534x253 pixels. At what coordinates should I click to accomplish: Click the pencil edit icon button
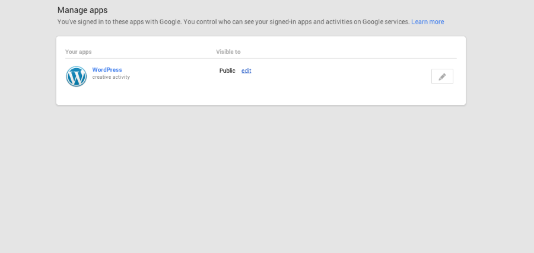pos(442,76)
